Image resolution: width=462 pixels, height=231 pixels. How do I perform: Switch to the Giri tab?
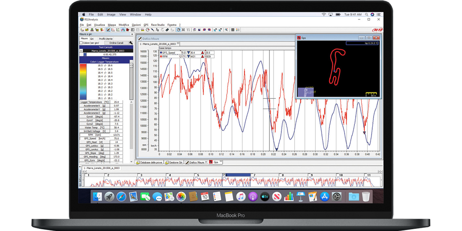tap(92, 39)
